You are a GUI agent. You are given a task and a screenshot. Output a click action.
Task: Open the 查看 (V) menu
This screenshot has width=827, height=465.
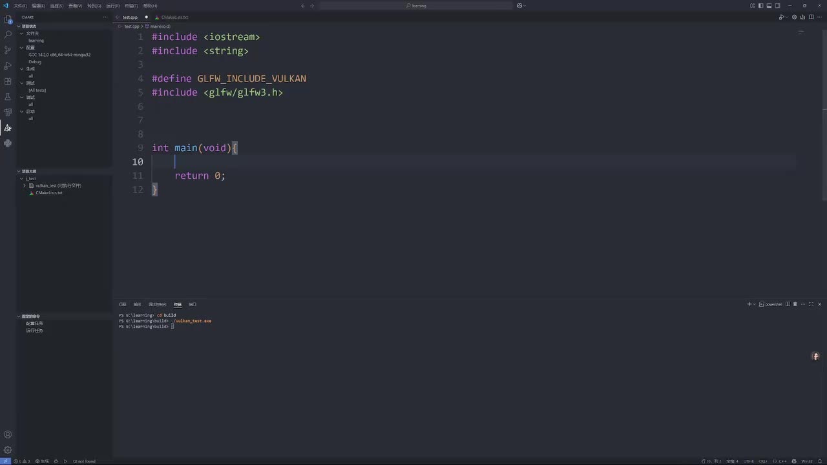pos(76,6)
